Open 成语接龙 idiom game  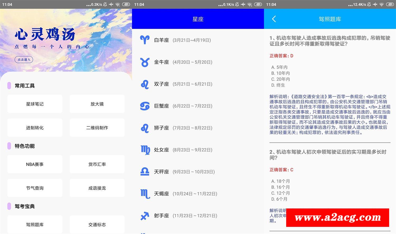click(x=97, y=188)
